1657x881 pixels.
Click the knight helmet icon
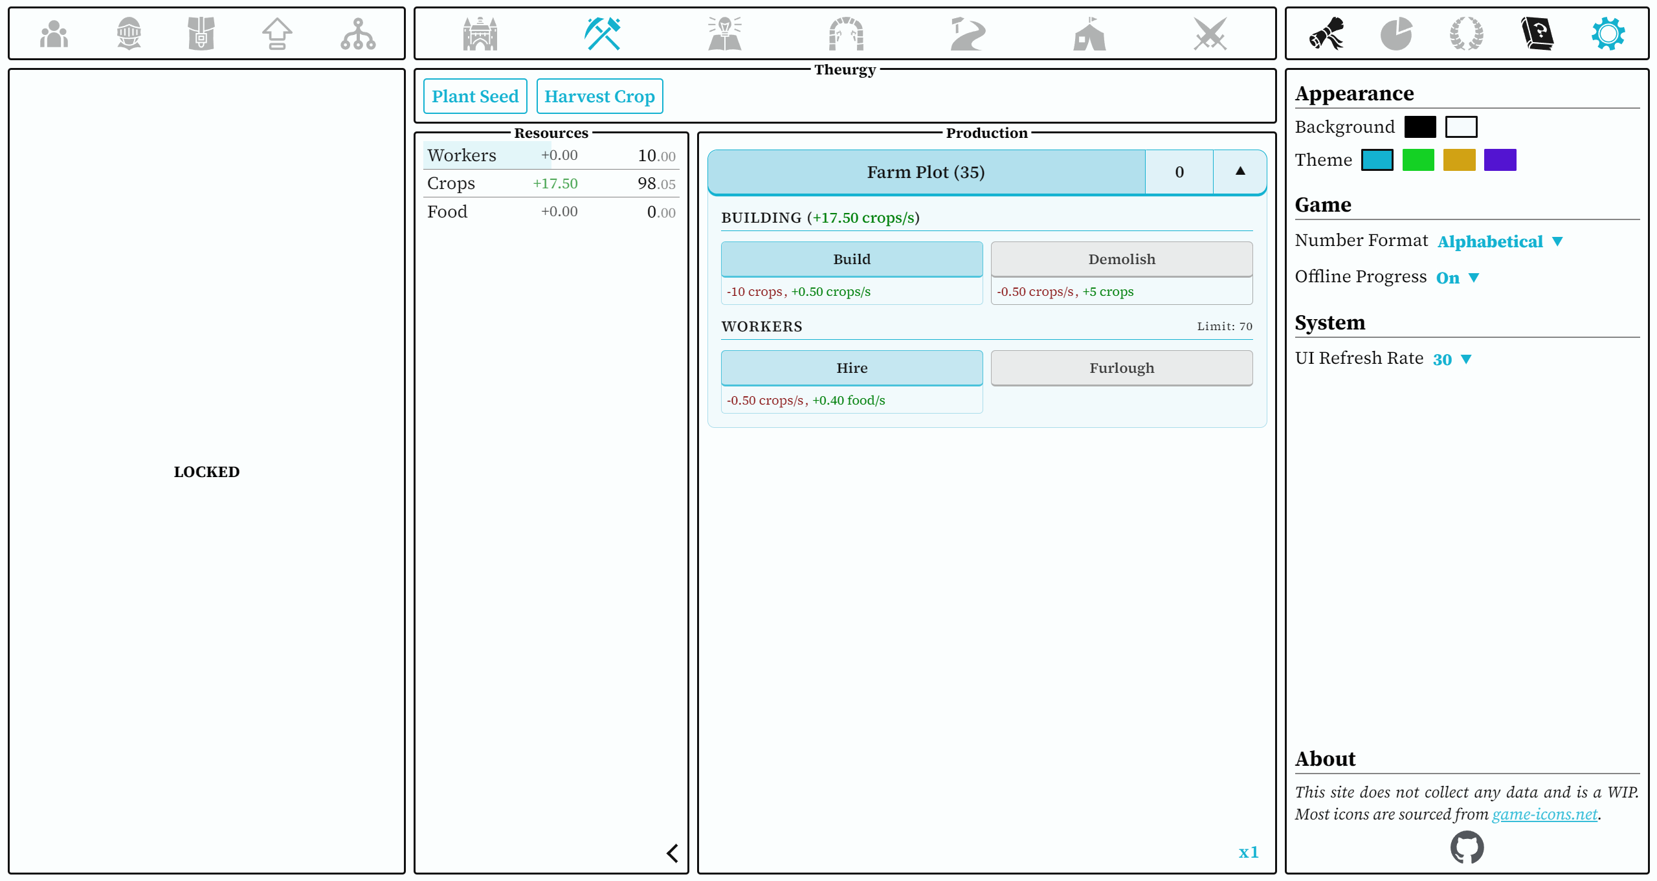point(129,34)
